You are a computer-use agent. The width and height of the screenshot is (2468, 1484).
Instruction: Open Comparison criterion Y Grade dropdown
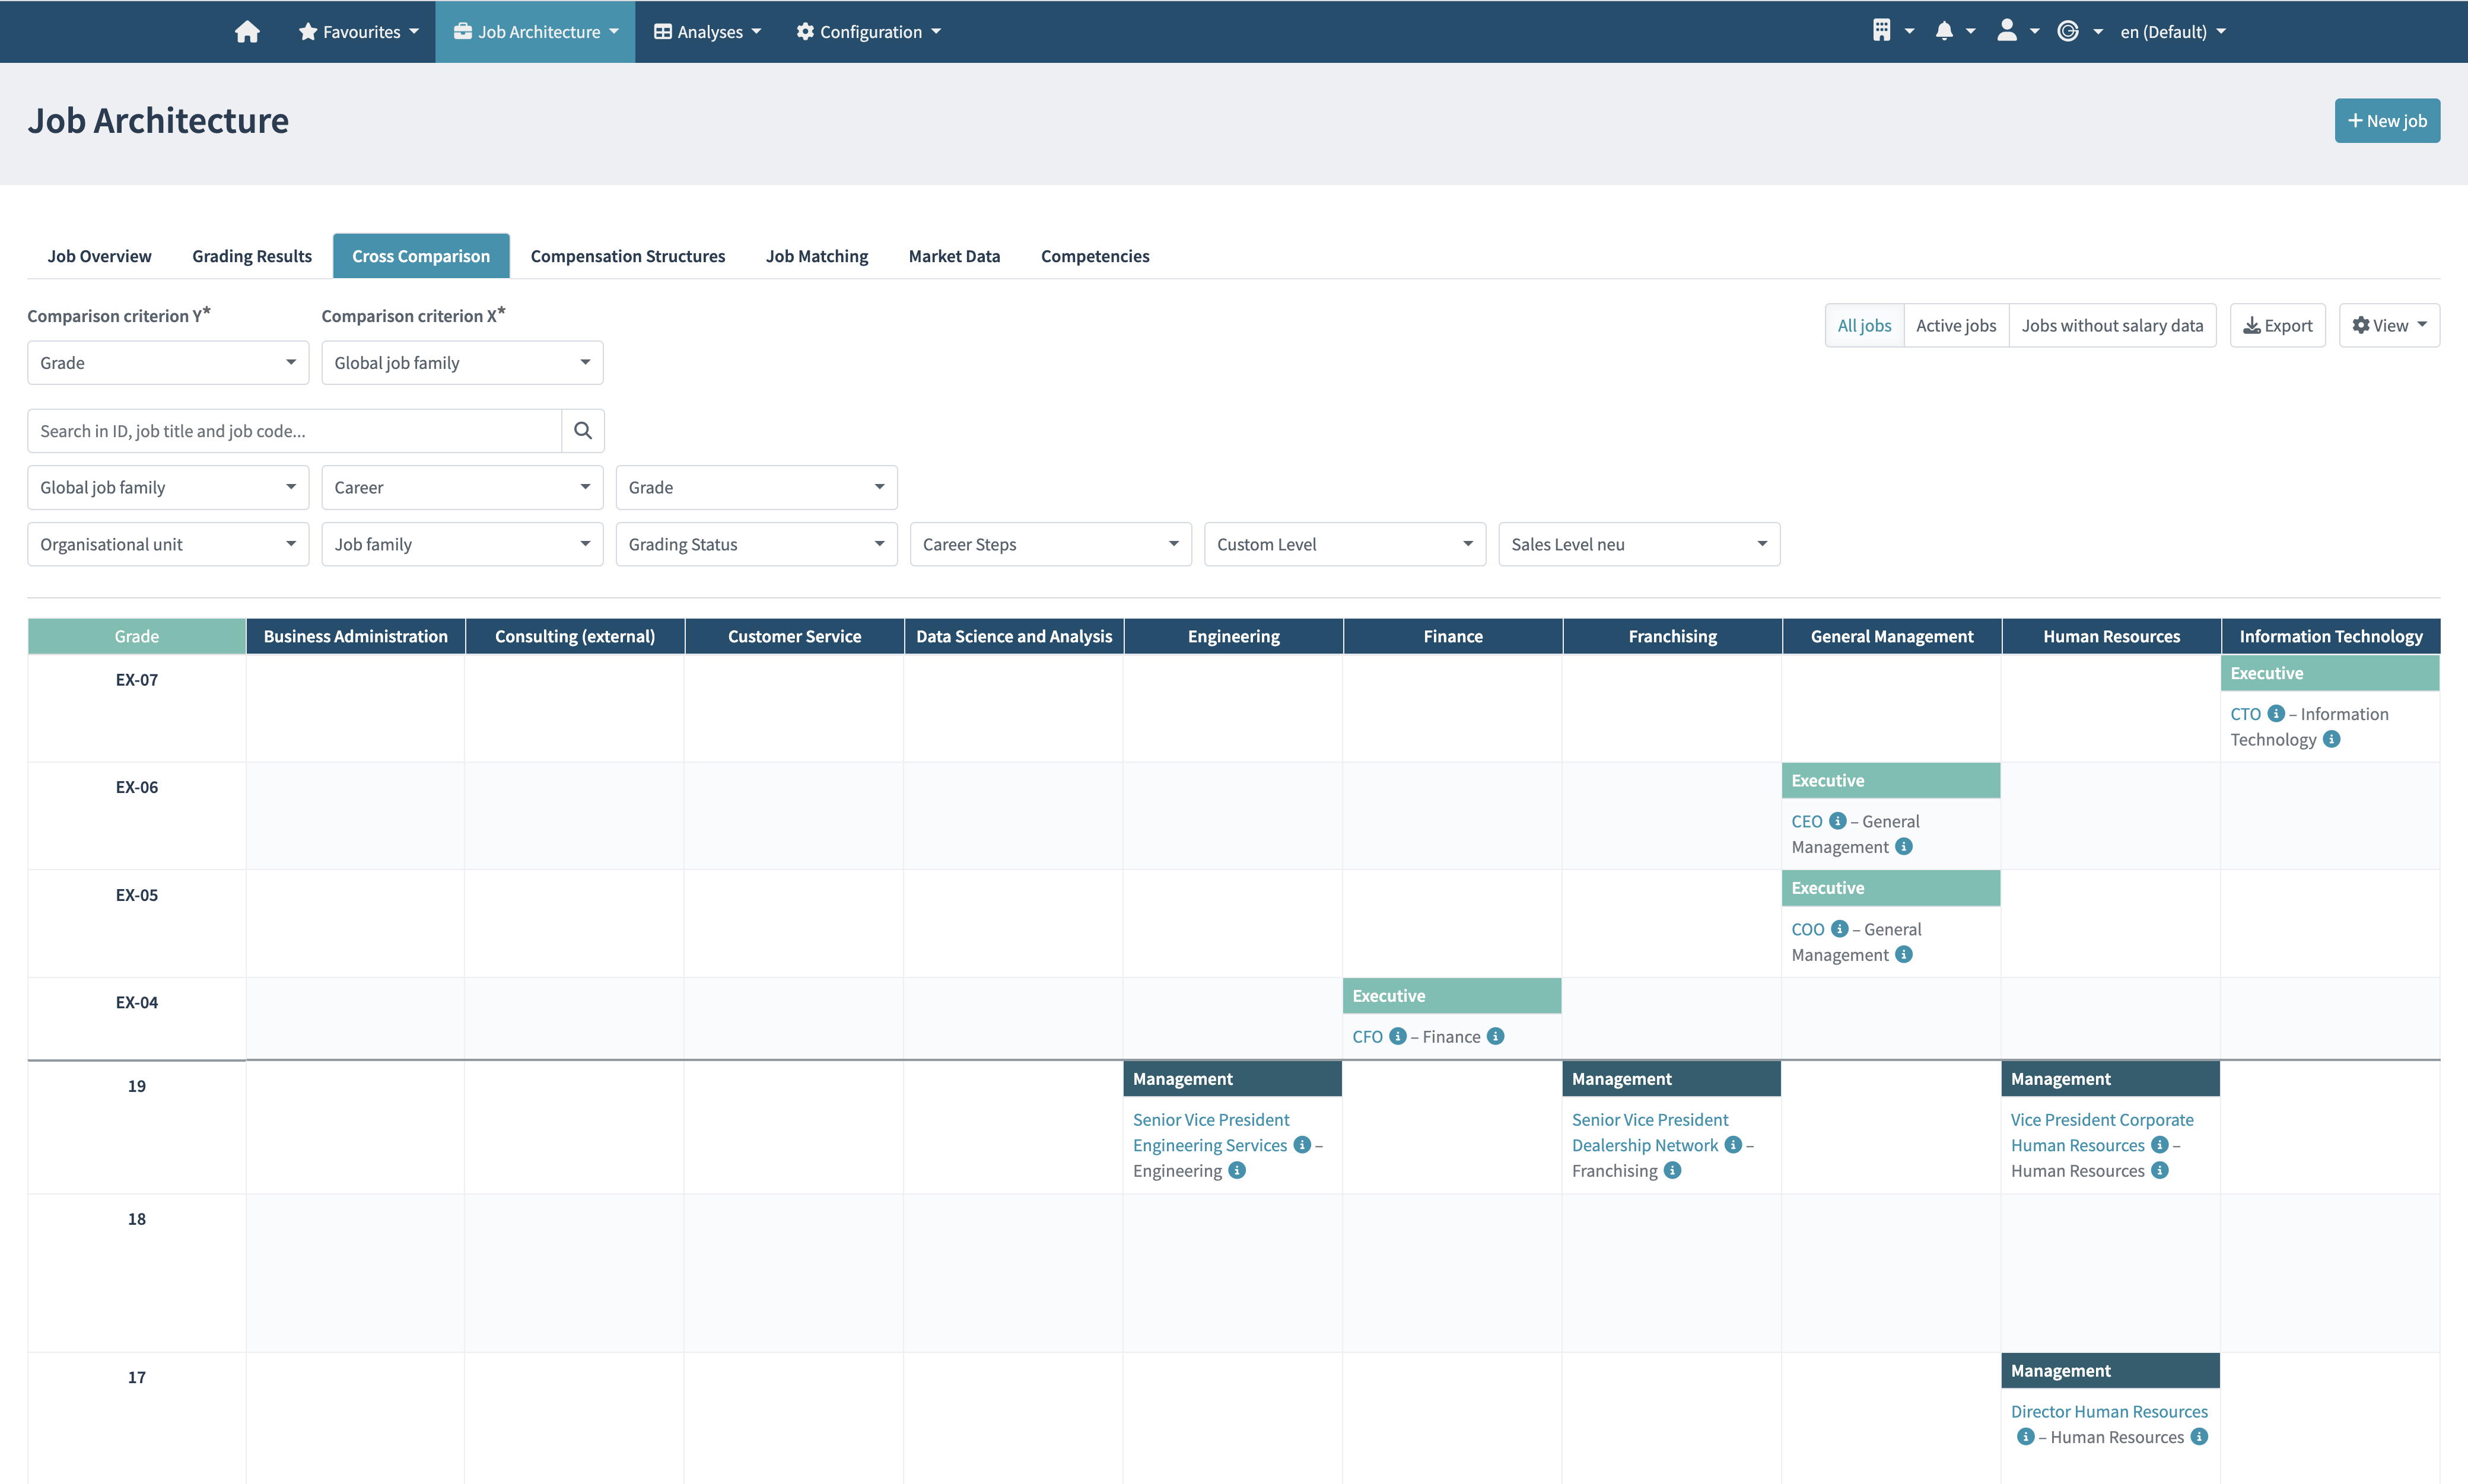(168, 363)
